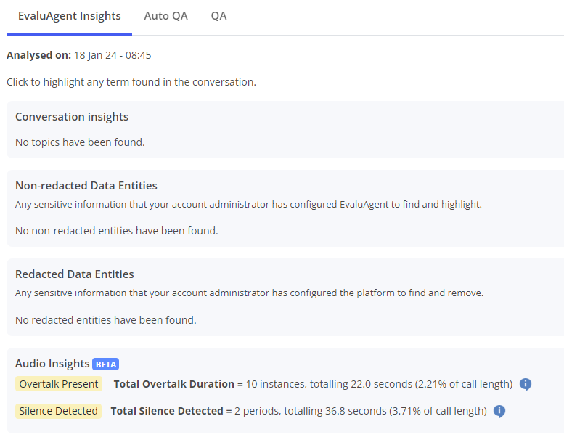This screenshot has width=564, height=445.
Task: Select the 'Analysed on: 18 Jan 24 - 08:45' text
Action: click(x=79, y=55)
